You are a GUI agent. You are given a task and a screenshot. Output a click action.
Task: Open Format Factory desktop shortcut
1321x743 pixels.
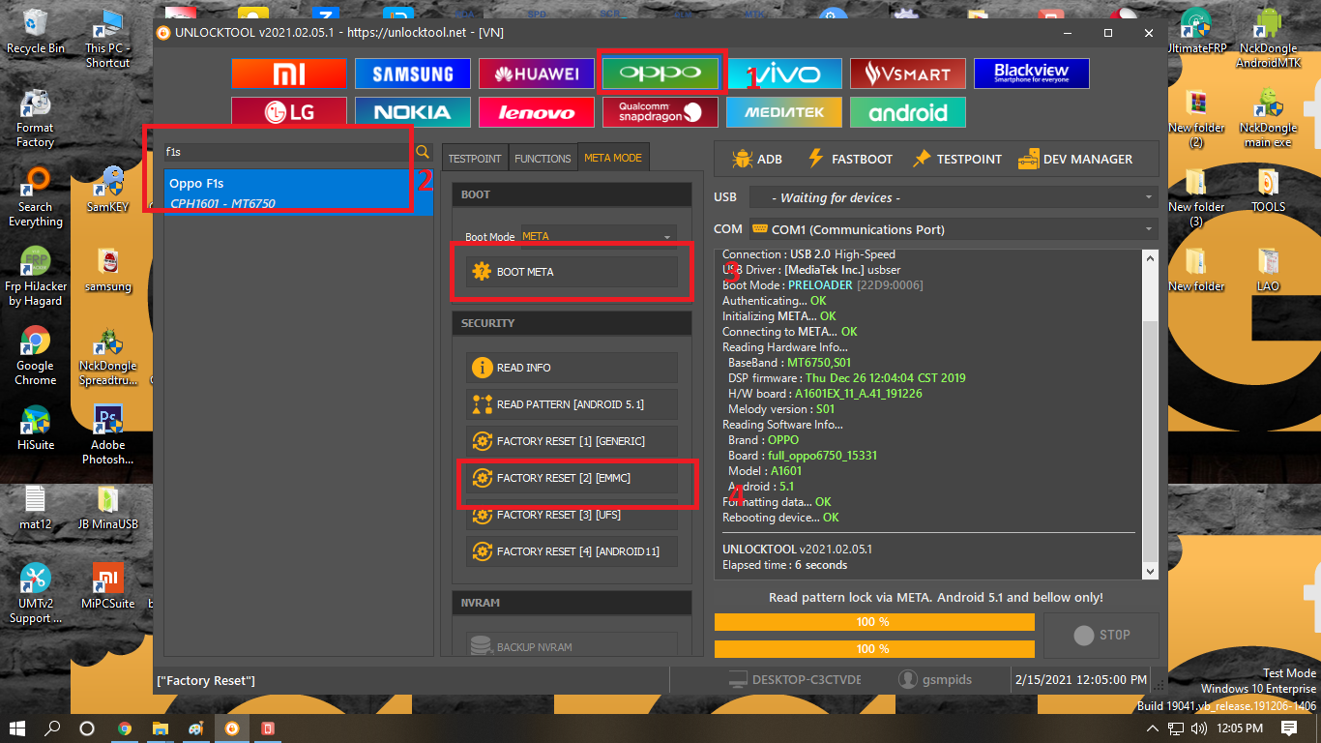35,118
